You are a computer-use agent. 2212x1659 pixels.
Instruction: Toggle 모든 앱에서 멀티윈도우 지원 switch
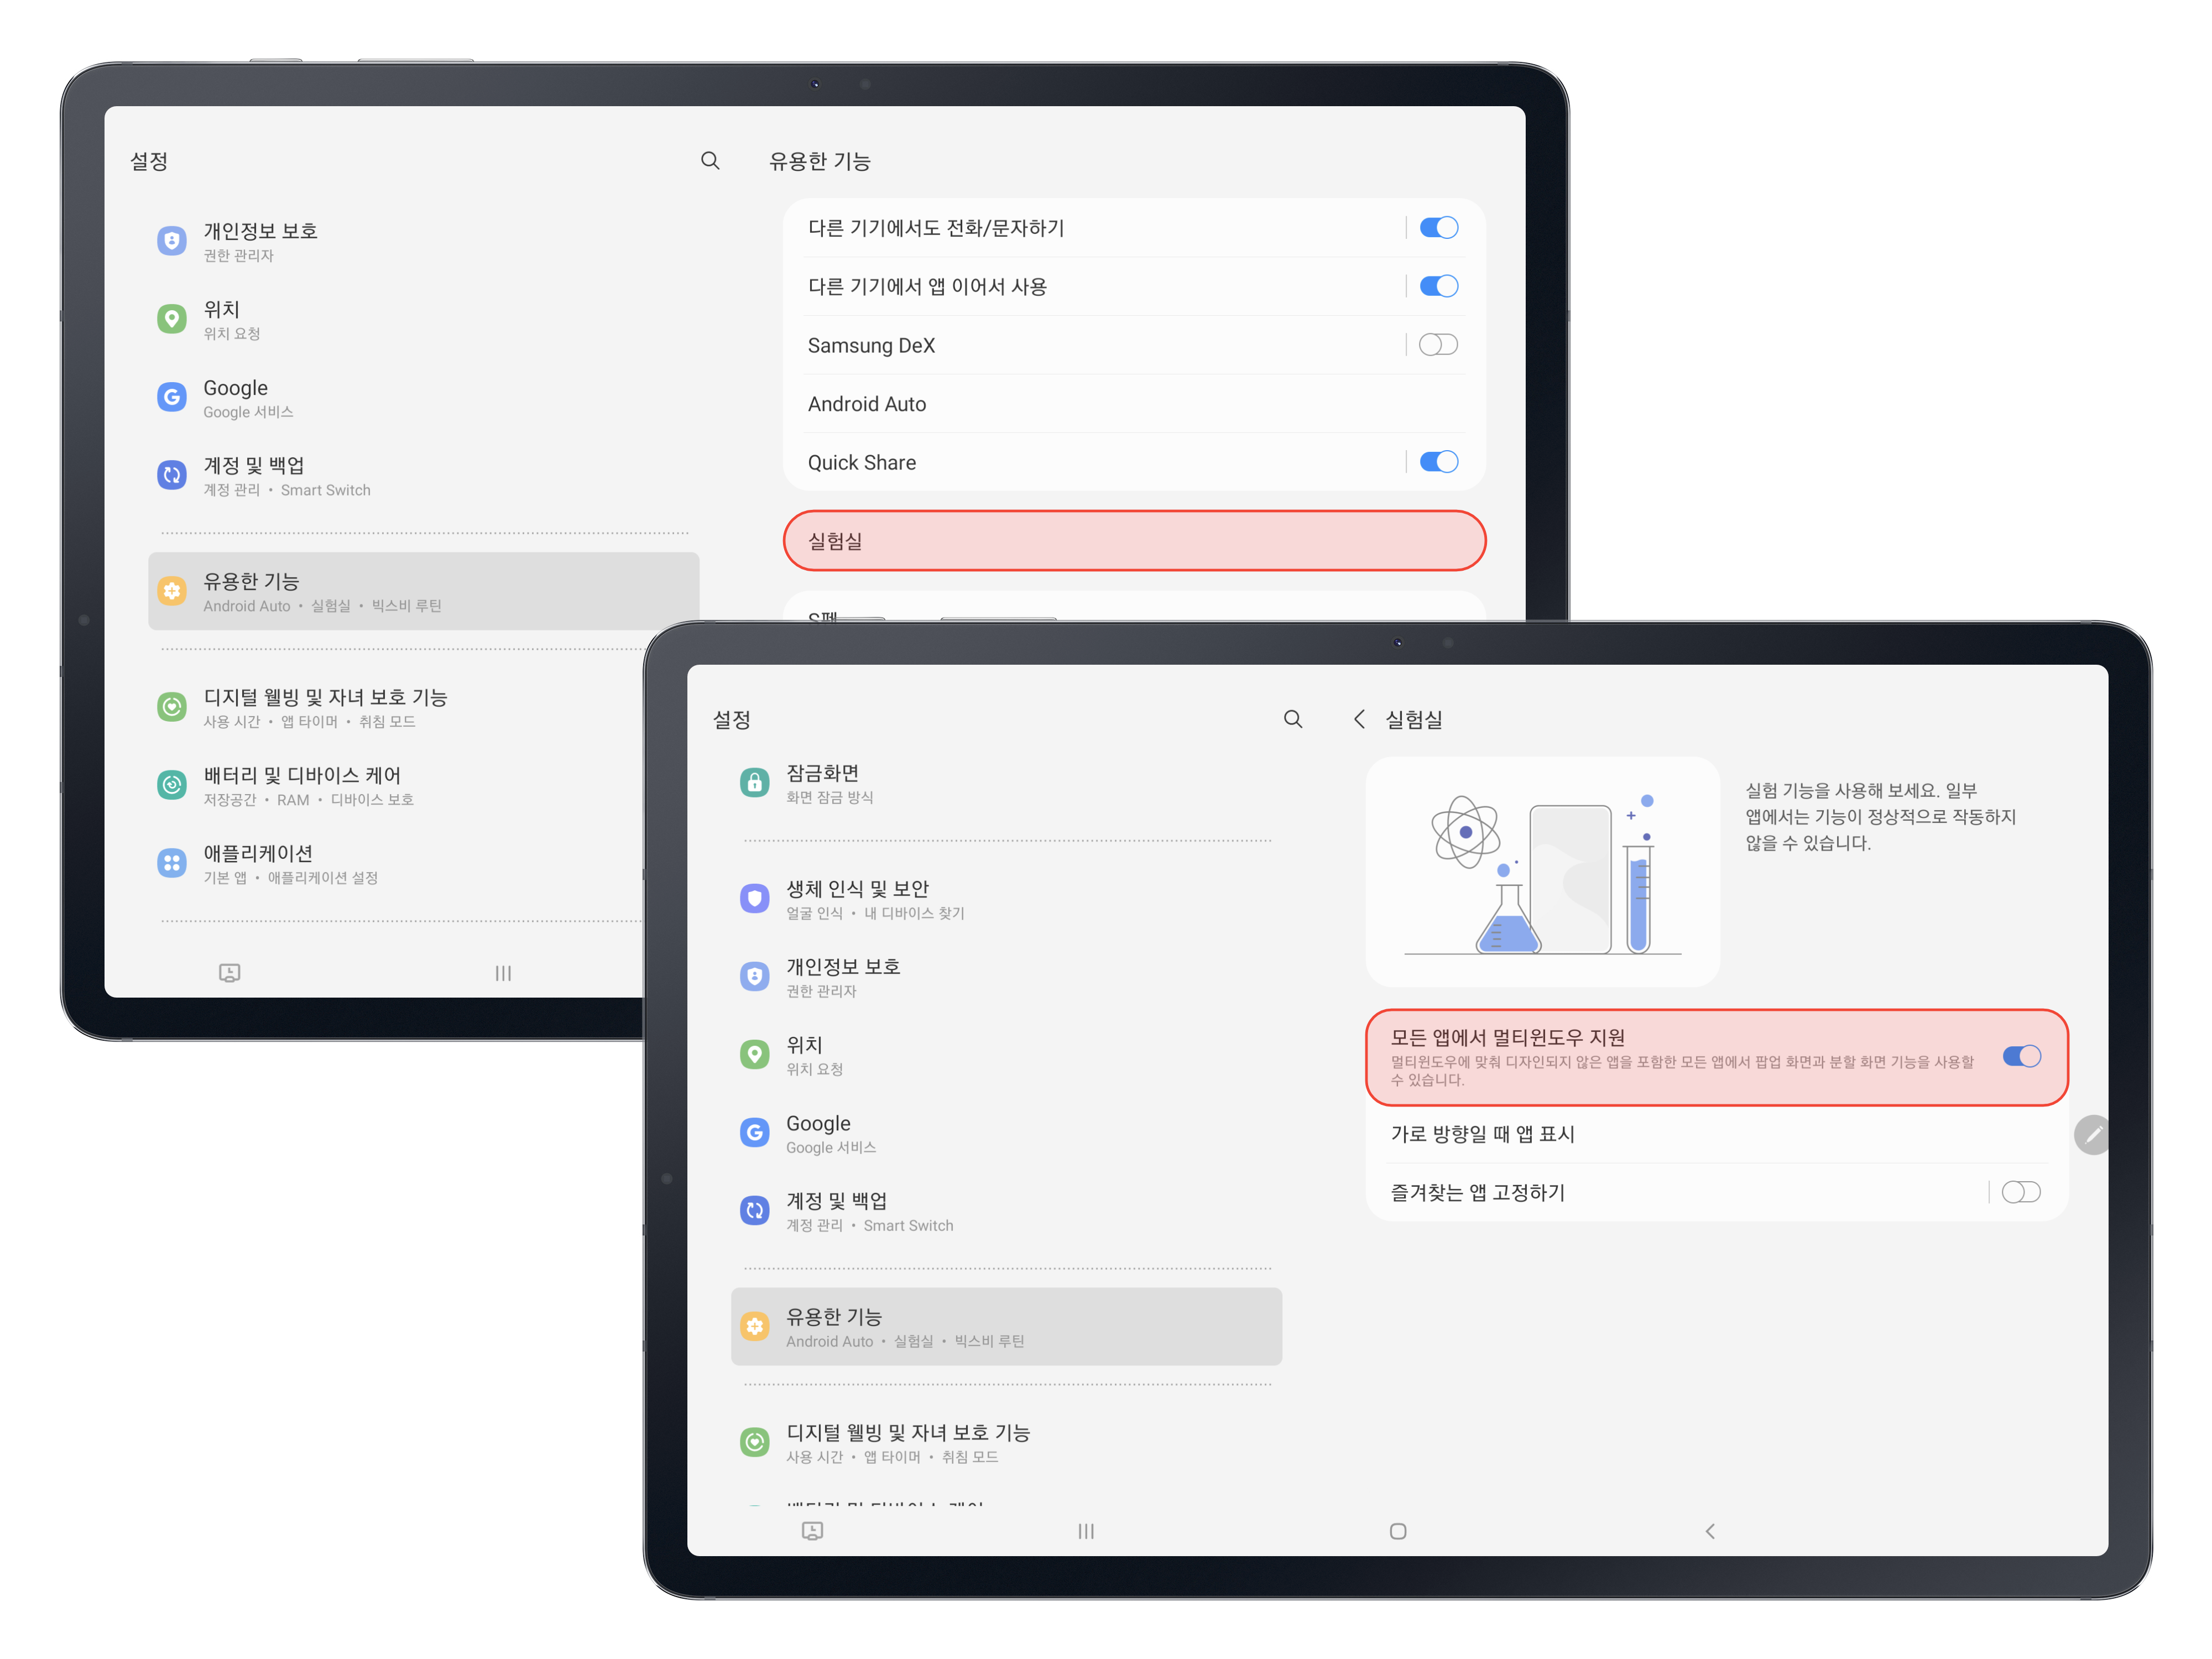coord(2021,1056)
